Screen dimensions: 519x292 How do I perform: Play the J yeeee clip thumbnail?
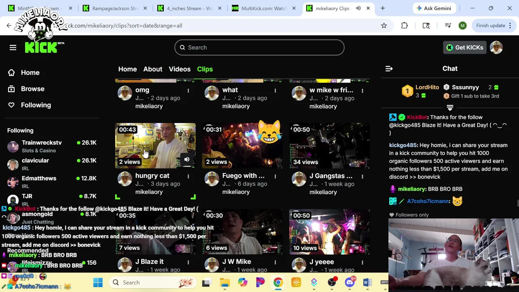pyautogui.click(x=330, y=232)
